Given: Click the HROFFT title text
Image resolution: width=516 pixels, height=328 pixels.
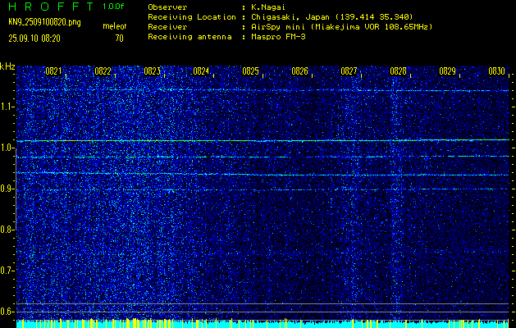Looking at the screenshot, I should [51, 7].
